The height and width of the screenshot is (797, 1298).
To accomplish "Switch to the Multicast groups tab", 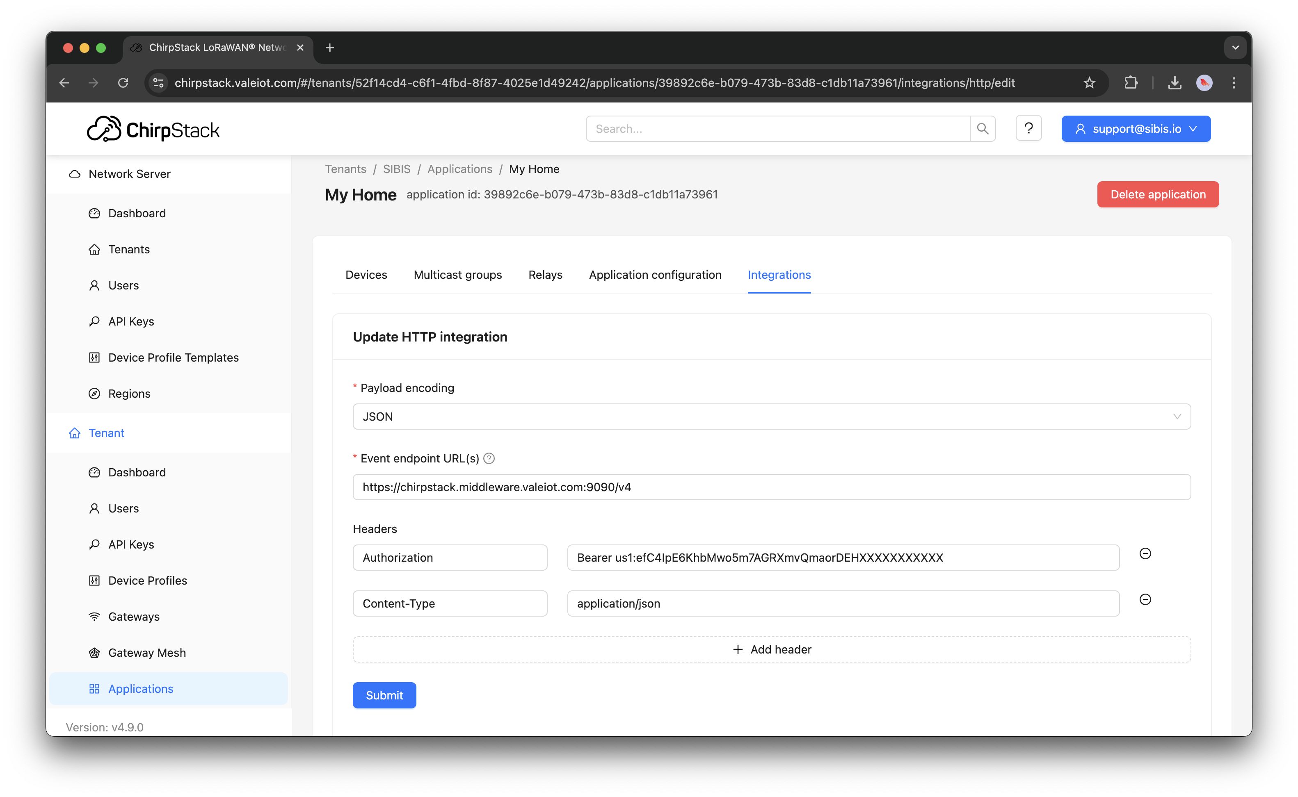I will (x=457, y=275).
